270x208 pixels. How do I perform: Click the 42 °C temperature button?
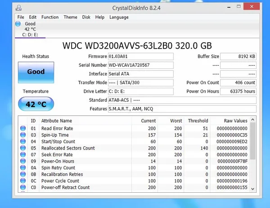pos(36,104)
